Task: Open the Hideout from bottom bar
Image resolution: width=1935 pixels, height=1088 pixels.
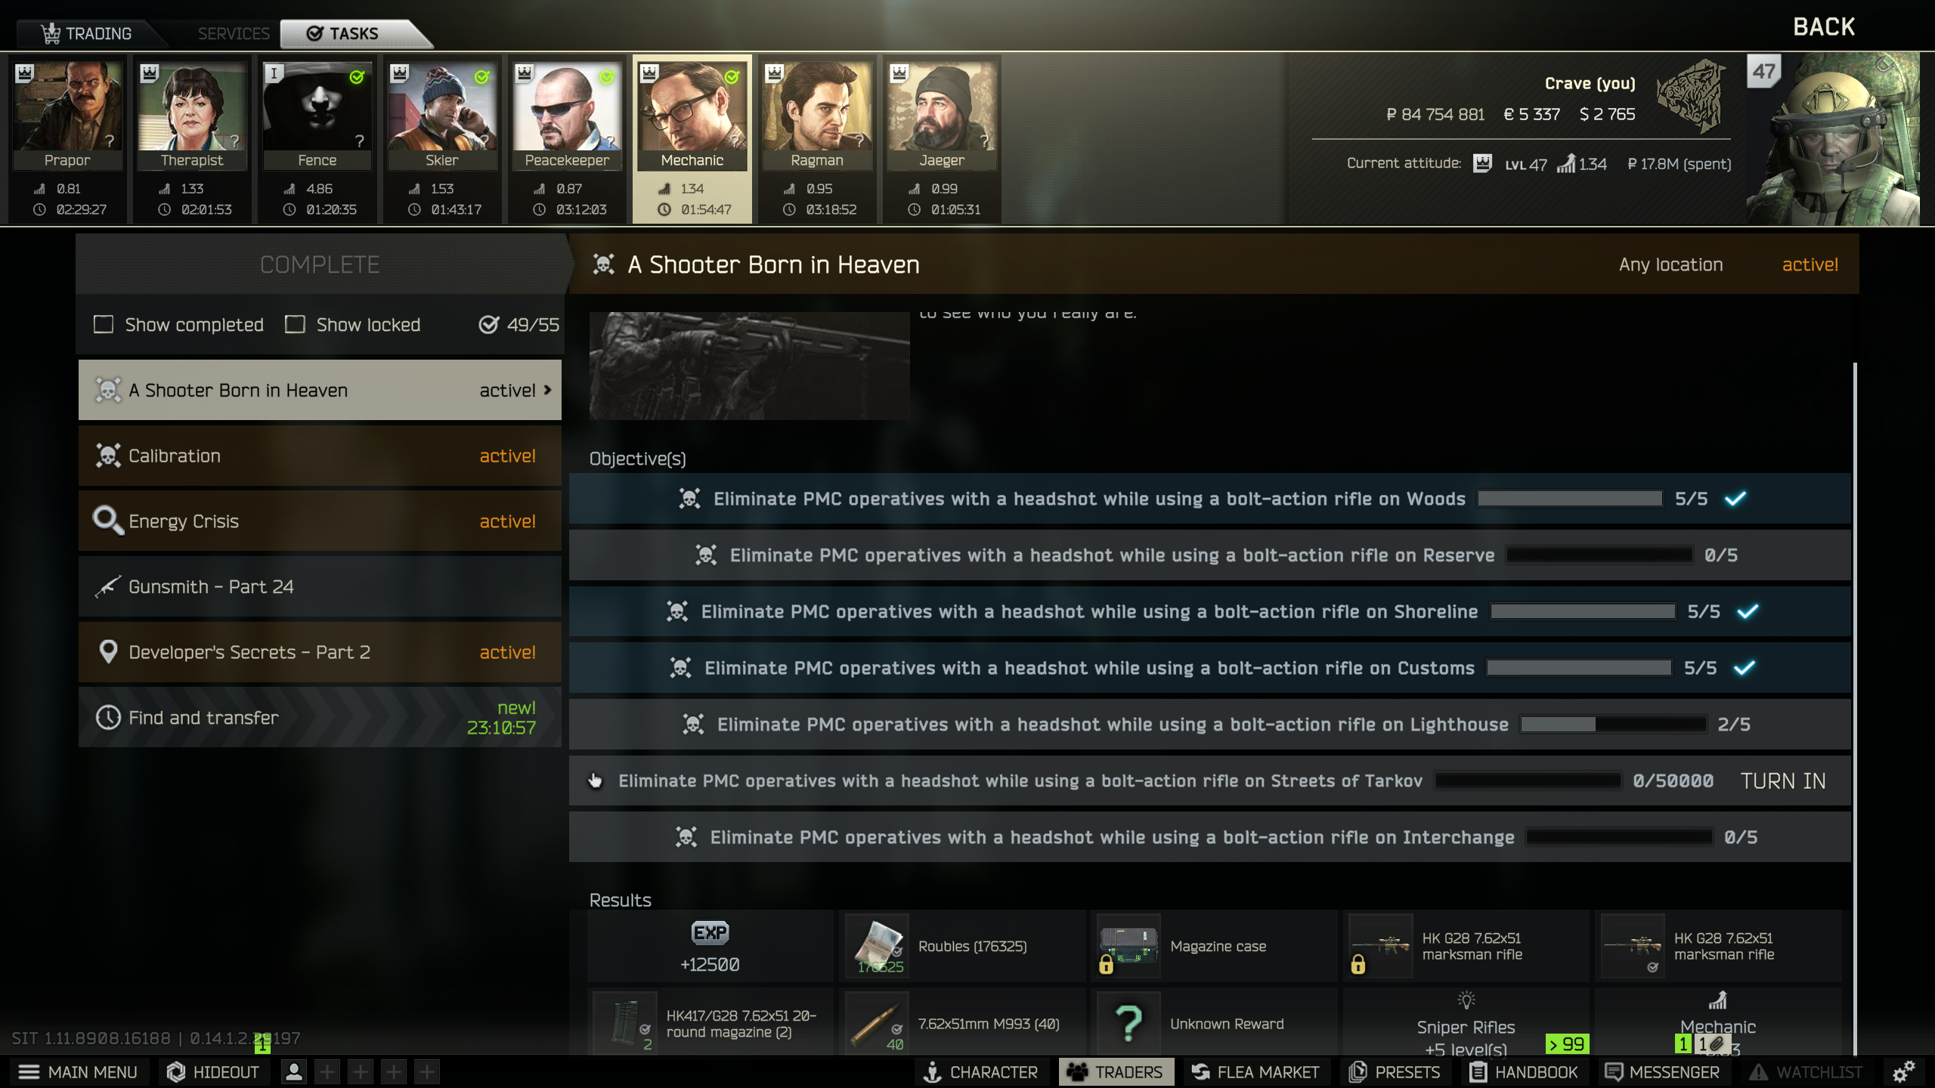Action: 213,1071
